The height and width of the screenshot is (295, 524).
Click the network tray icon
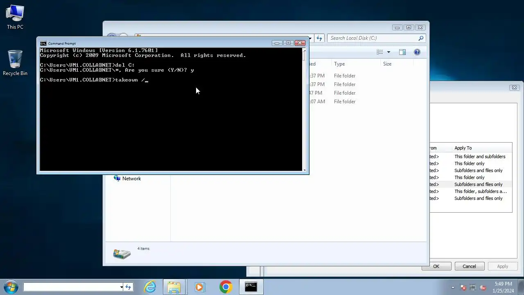(x=473, y=288)
